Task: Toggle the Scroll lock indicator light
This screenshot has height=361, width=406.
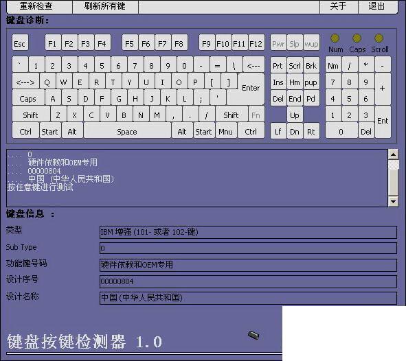Action: coord(379,38)
